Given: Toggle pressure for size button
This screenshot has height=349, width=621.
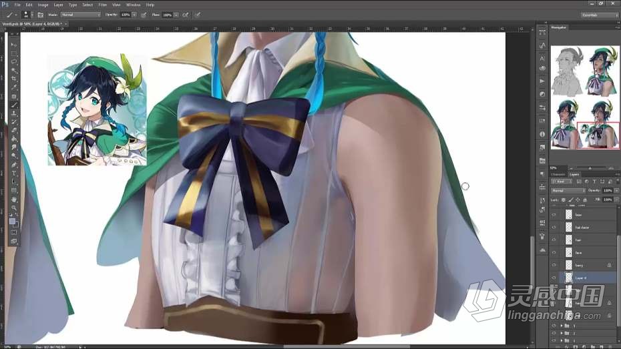Looking at the screenshot, I should (197, 15).
